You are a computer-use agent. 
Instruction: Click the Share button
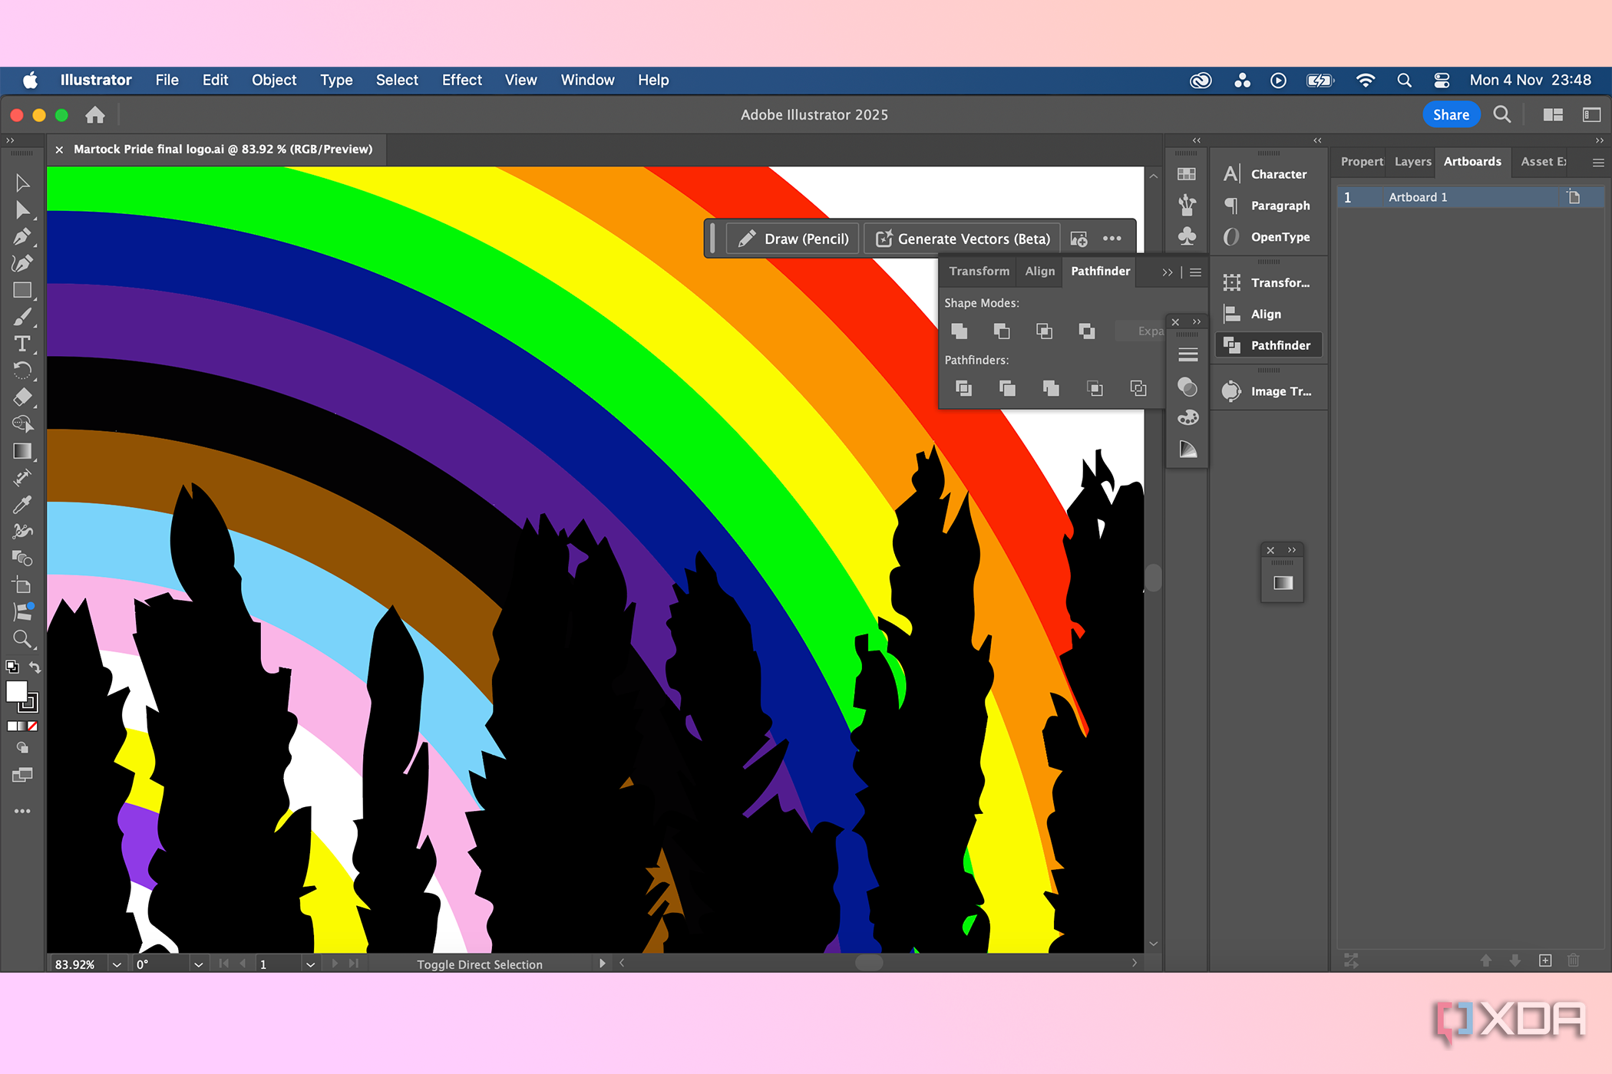[1451, 115]
